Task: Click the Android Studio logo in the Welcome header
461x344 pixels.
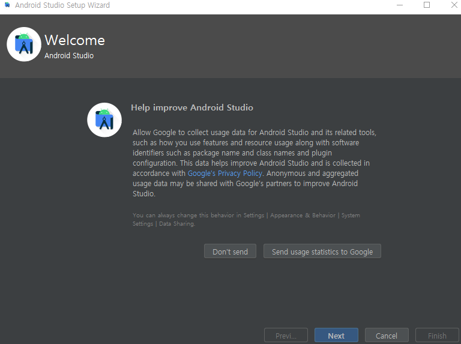Action: point(24,44)
